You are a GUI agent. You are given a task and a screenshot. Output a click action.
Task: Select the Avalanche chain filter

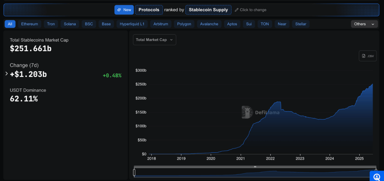coord(209,24)
